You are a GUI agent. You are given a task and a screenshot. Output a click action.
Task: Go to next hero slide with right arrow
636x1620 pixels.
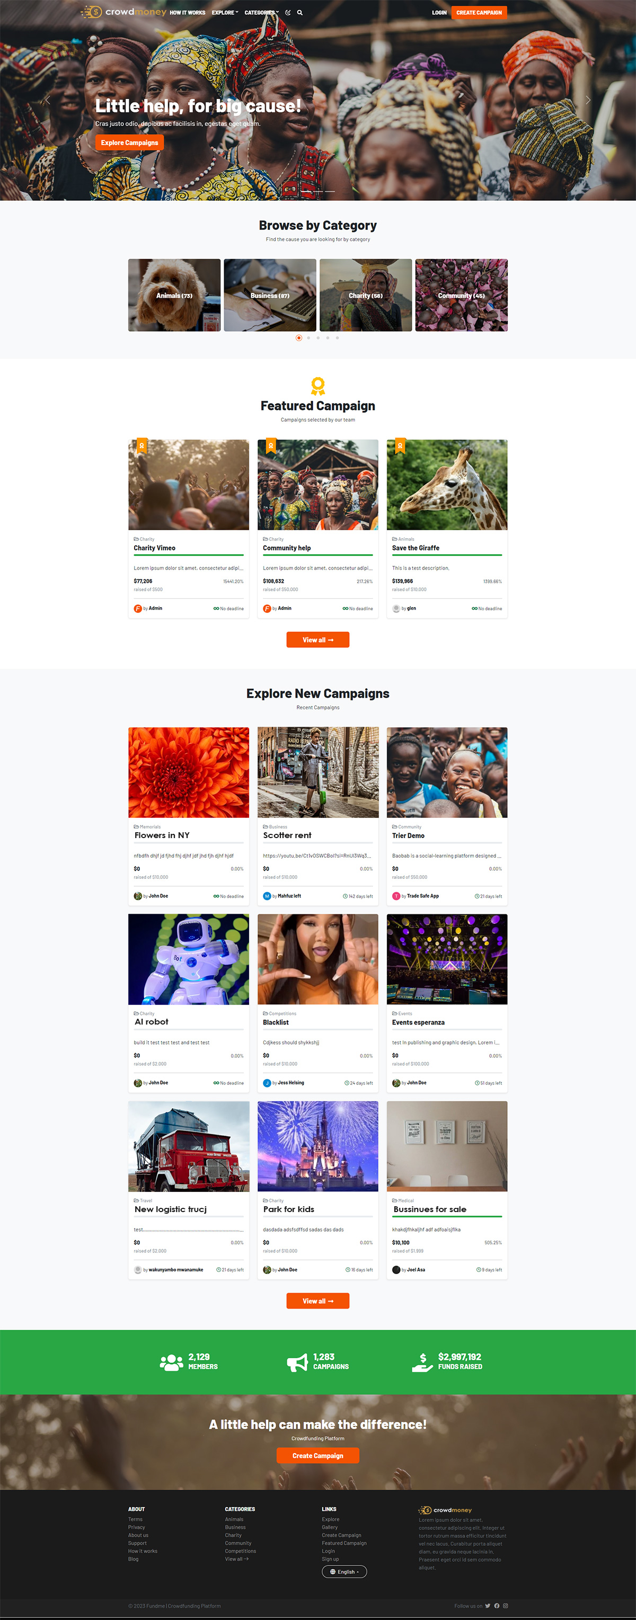coord(588,100)
